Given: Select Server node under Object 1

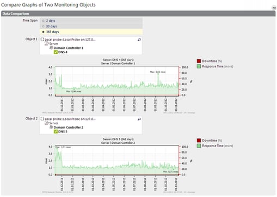Looking at the screenshot, I should [x=54, y=44].
